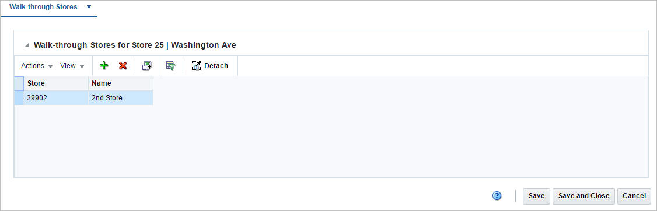Click the Query by Example filter icon
This screenshot has height=211, width=657.
coord(170,66)
